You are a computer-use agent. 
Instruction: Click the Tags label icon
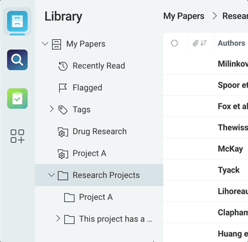click(63, 110)
